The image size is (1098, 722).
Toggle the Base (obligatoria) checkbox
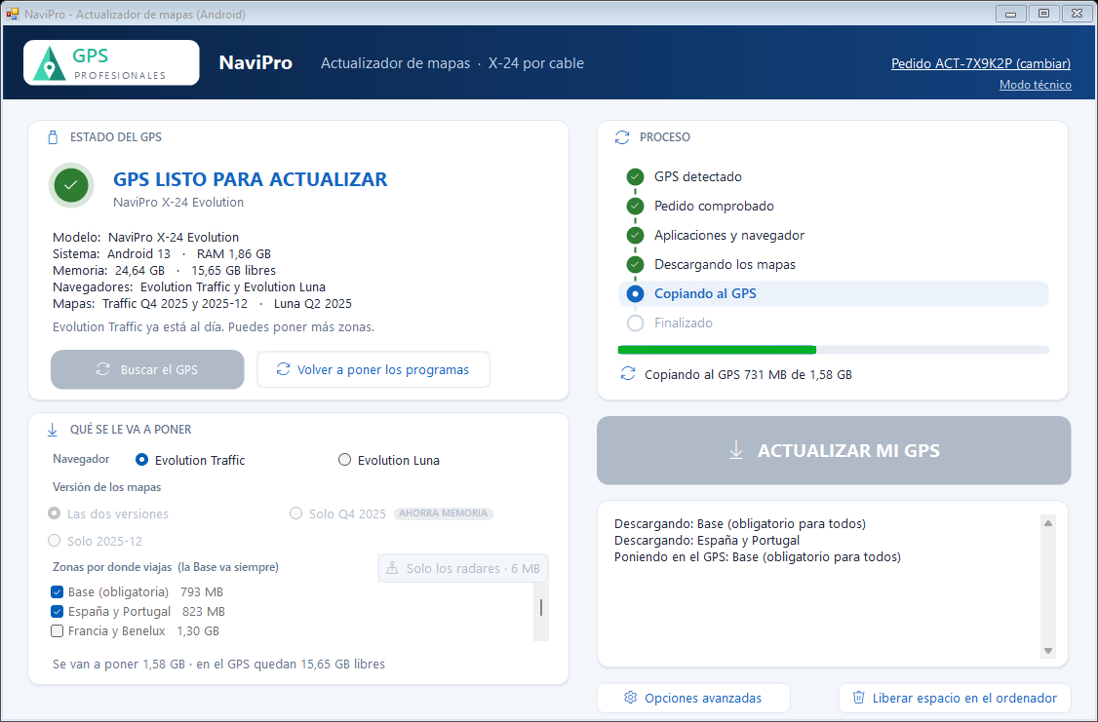(x=58, y=591)
